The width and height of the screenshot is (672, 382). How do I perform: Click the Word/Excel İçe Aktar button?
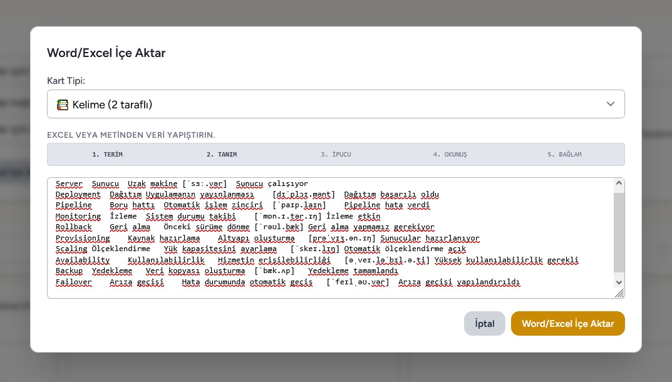coord(567,323)
